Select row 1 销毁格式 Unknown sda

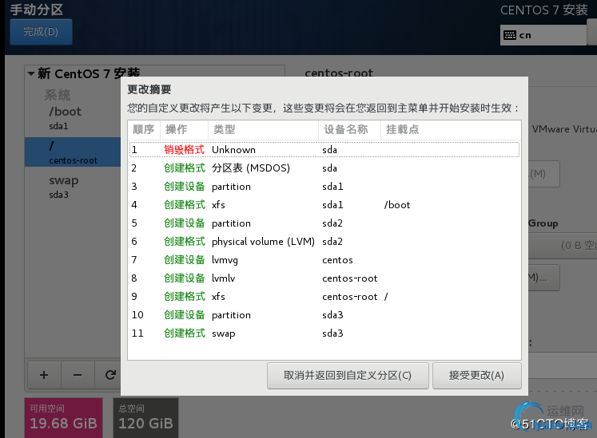[324, 150]
